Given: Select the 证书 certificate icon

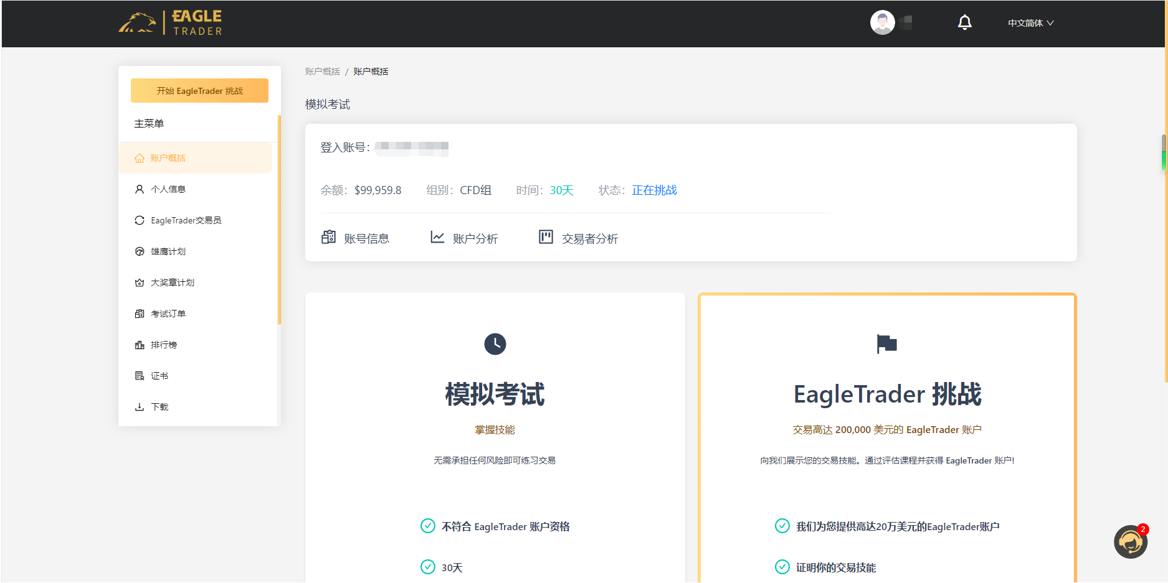Looking at the screenshot, I should pos(140,375).
